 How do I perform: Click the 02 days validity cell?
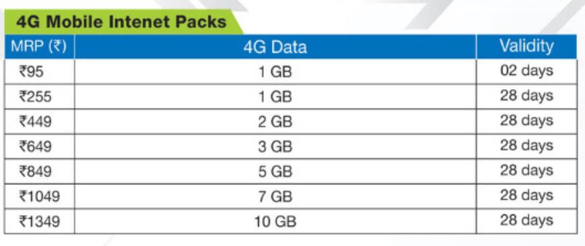coord(527,72)
